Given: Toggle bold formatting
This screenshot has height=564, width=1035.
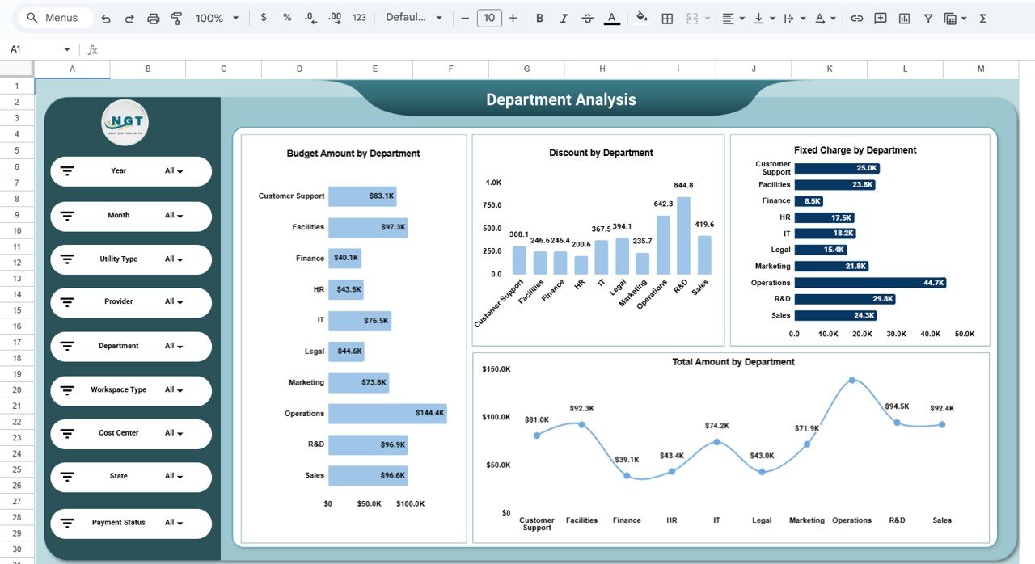Looking at the screenshot, I should [539, 17].
